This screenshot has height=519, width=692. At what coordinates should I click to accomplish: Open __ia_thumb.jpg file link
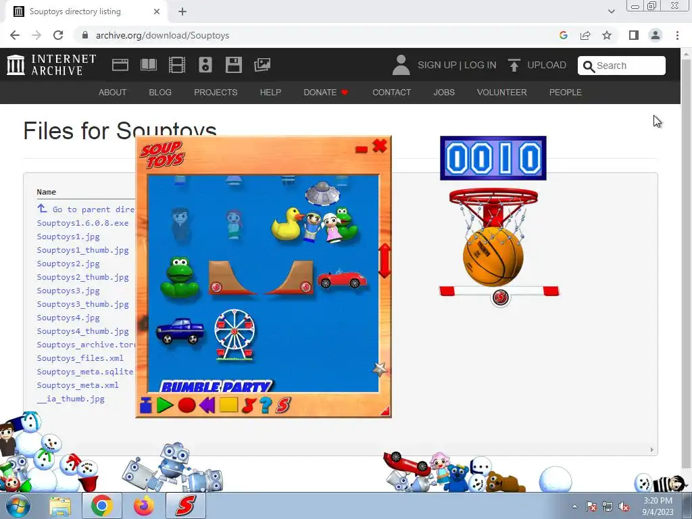pos(70,399)
